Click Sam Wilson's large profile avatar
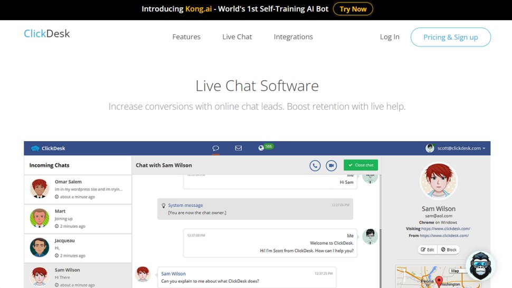This screenshot has height=288, width=512. click(x=438, y=181)
